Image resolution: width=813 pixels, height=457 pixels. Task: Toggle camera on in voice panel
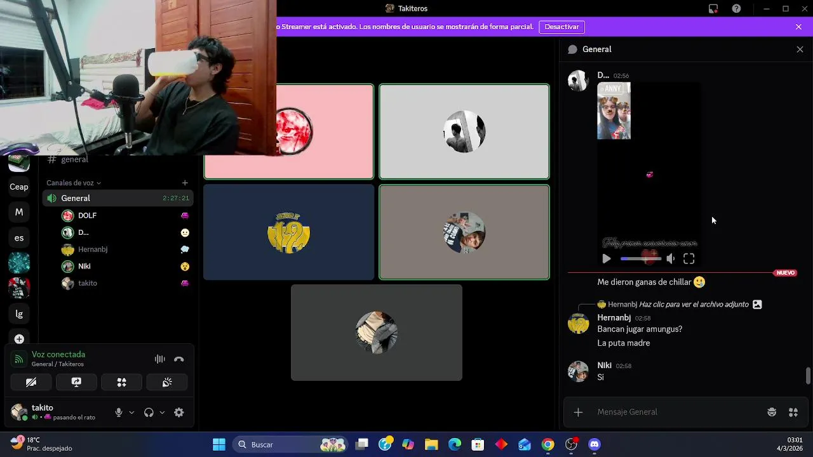[31, 382]
